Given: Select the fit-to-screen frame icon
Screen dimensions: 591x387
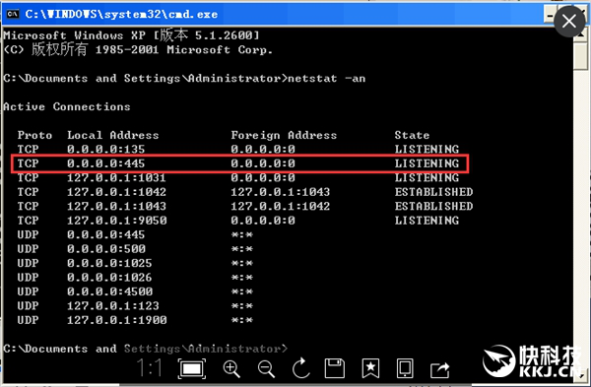Looking at the screenshot, I should pos(192,368).
